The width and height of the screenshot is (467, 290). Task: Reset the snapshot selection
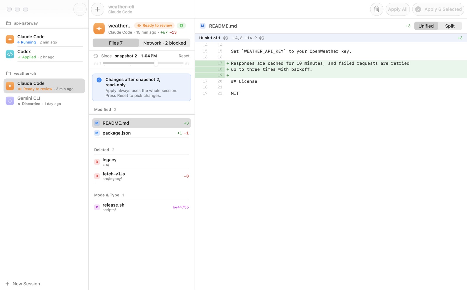tap(184, 56)
